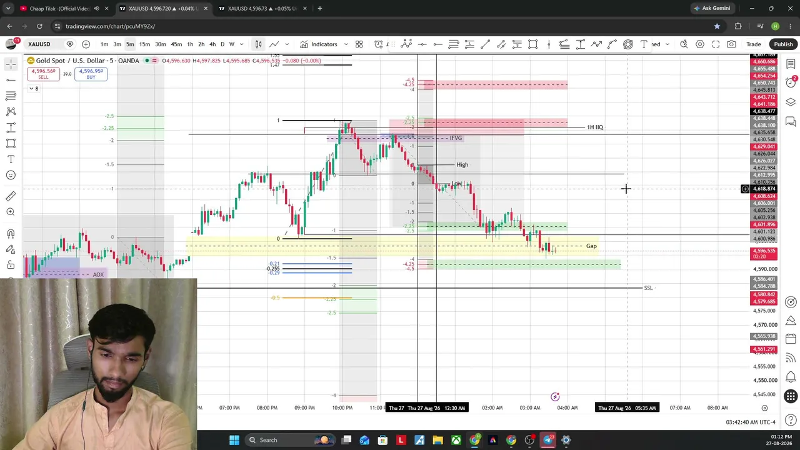Open the watchlist panel icon in right sidebar
The width and height of the screenshot is (800, 450).
(791, 64)
